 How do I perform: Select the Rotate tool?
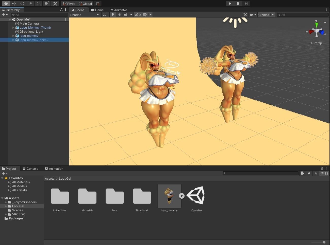(x=22, y=4)
